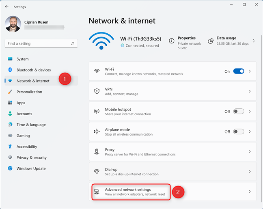The image size is (263, 209).
Task: Open Proxy server settings row
Action: coord(172,152)
